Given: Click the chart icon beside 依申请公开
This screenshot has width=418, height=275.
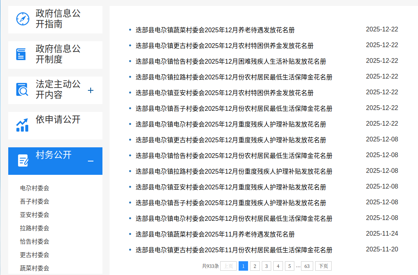Looking at the screenshot, I should 22,125.
